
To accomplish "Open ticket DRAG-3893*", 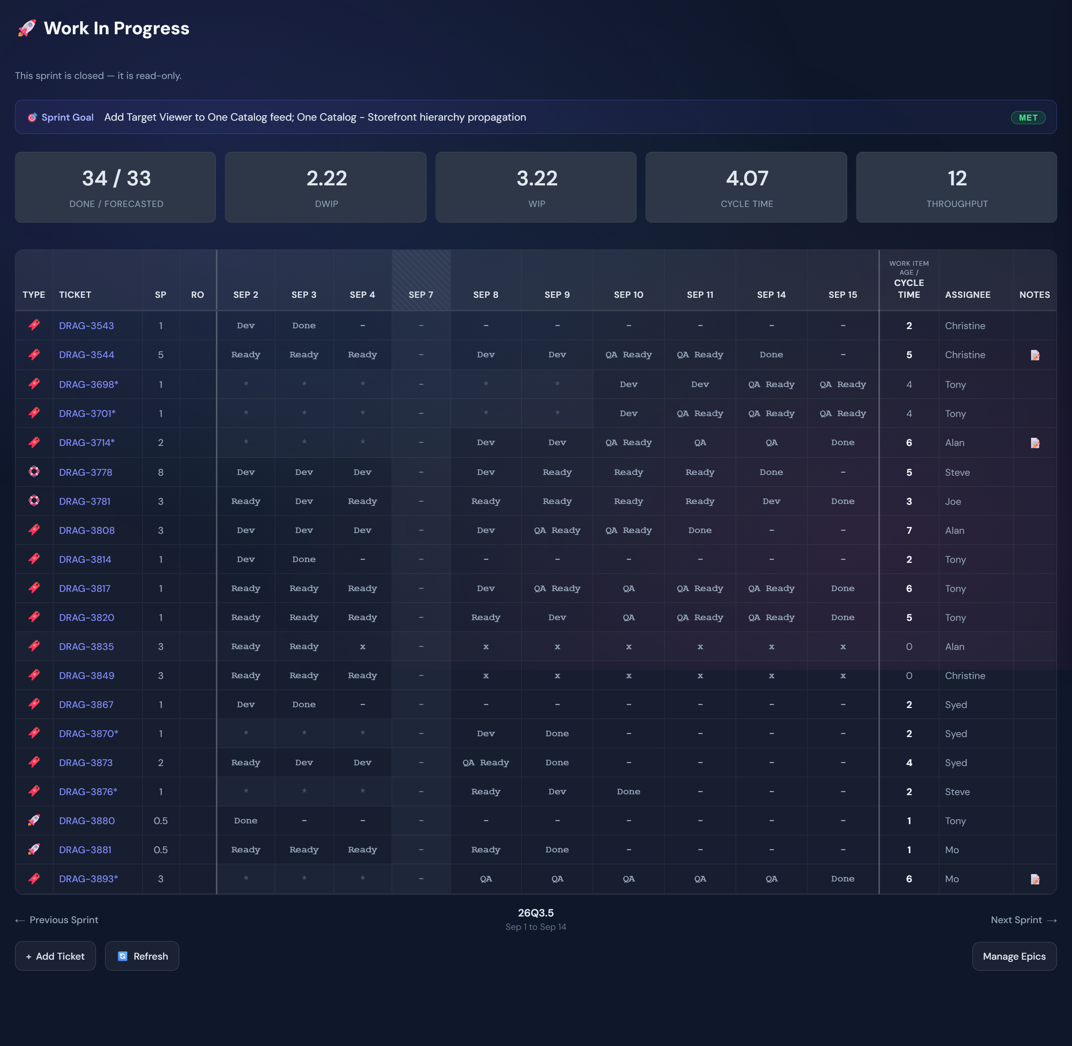I will pyautogui.click(x=89, y=879).
